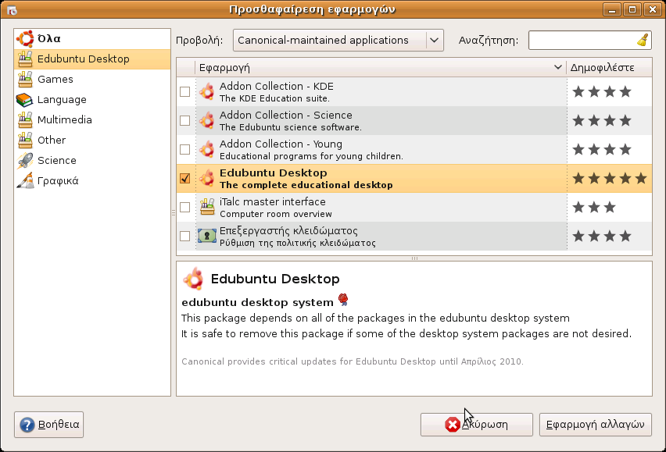Viewport: 666px width, 452px height.
Task: Click the Αναζήτηση search field
Action: [590, 41]
